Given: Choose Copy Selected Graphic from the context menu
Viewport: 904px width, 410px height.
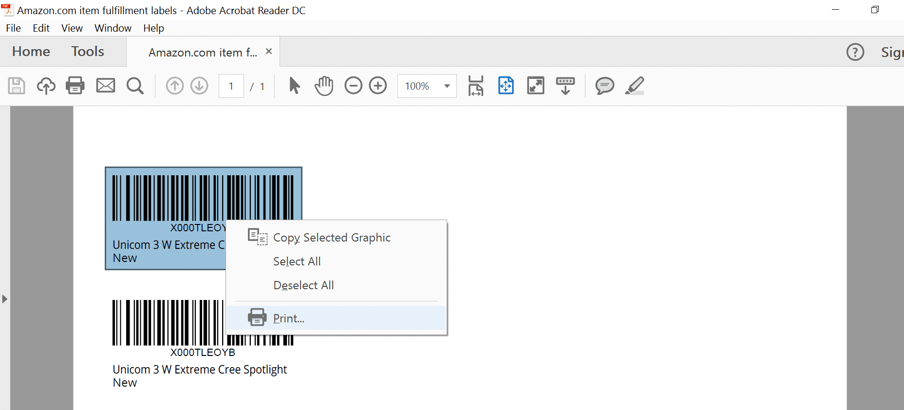Looking at the screenshot, I should click(x=336, y=238).
